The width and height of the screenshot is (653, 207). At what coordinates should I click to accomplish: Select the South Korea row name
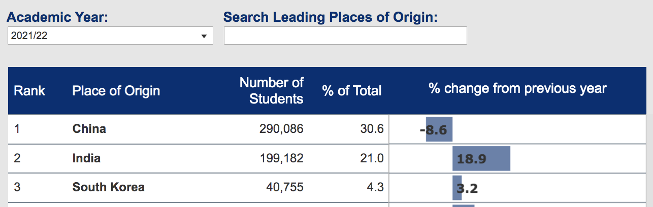tap(108, 187)
